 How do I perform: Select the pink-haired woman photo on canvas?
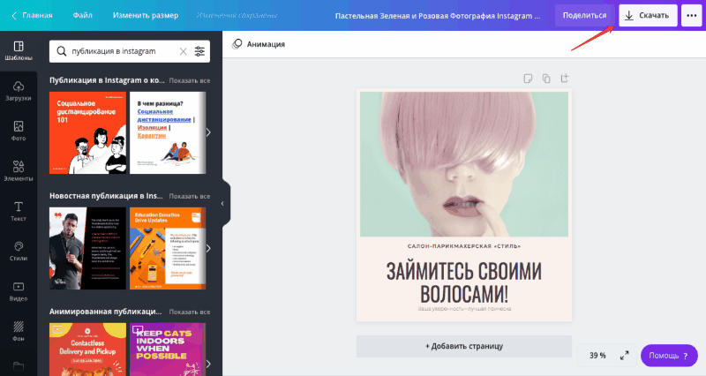tap(464, 164)
